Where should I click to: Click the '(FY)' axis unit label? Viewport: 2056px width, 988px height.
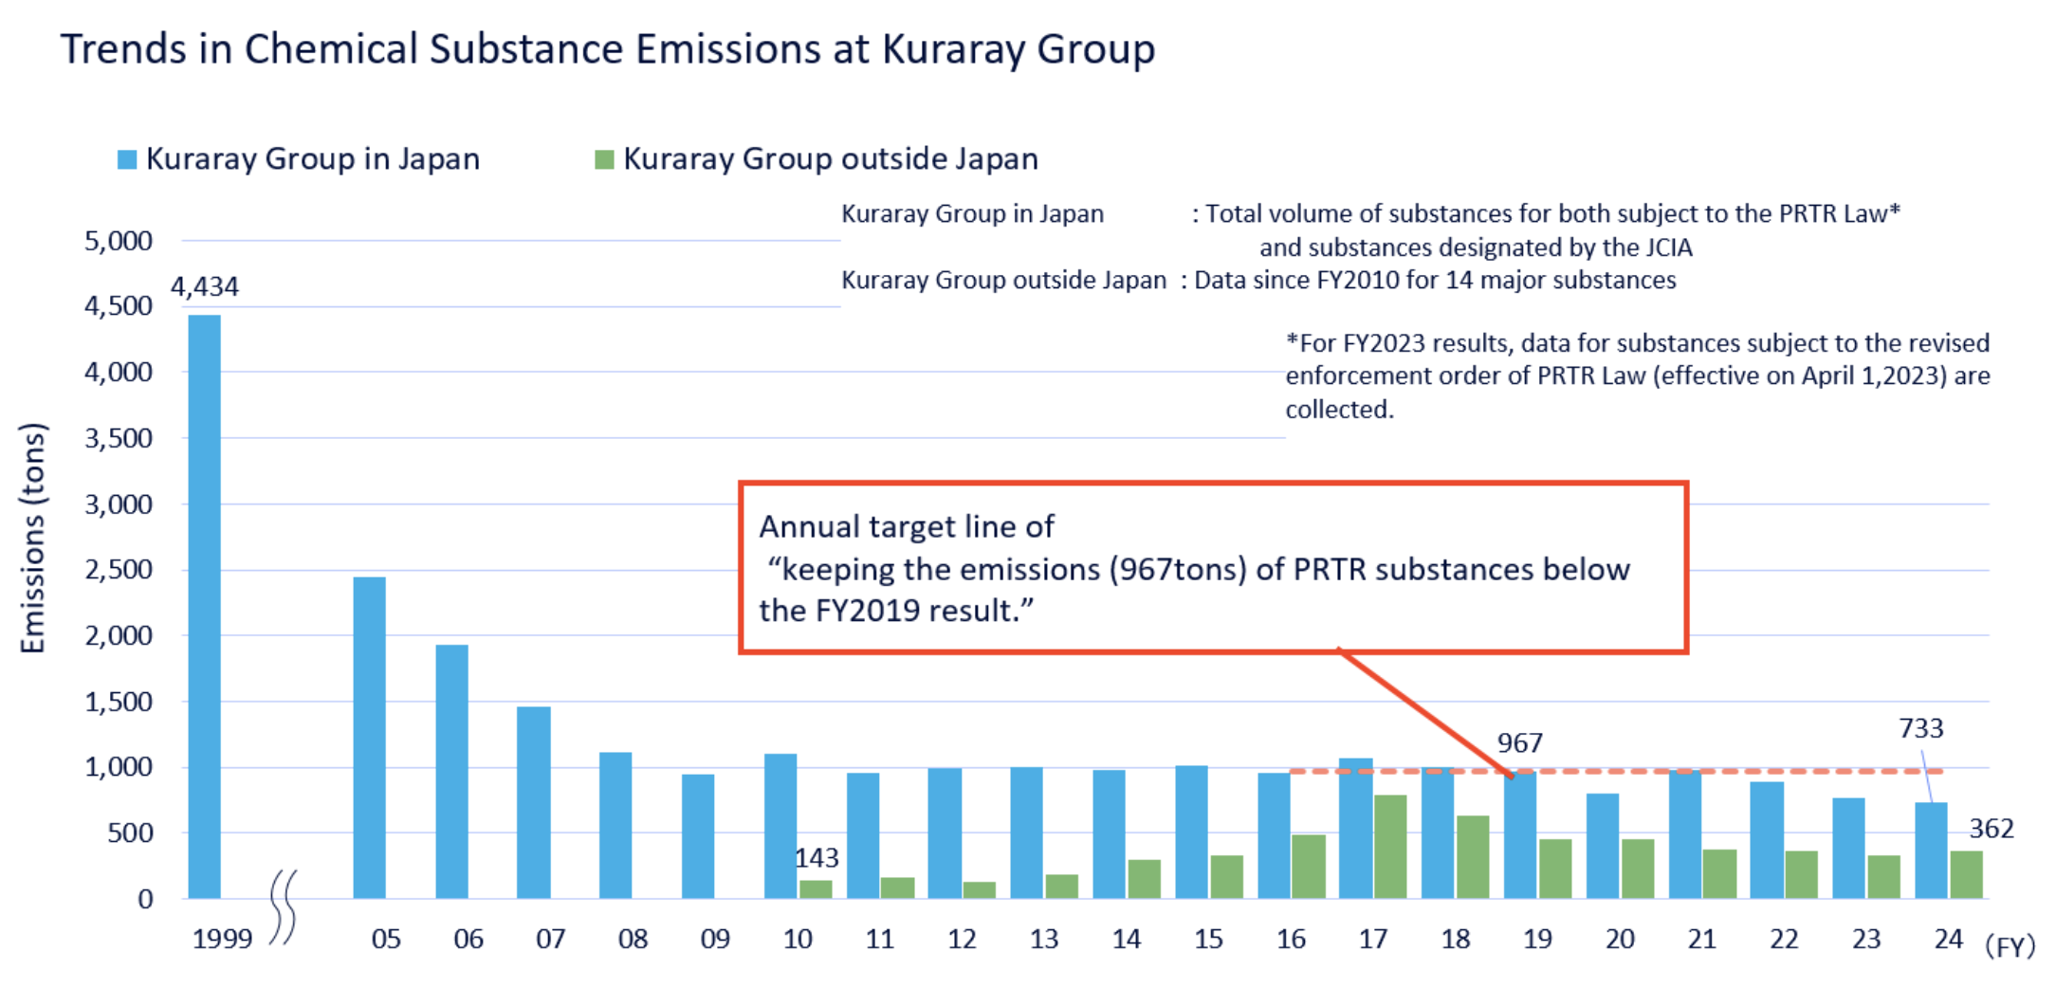2010,946
